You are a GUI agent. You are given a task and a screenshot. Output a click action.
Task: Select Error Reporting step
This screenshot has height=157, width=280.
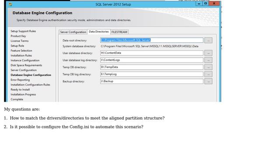click(x=20, y=80)
